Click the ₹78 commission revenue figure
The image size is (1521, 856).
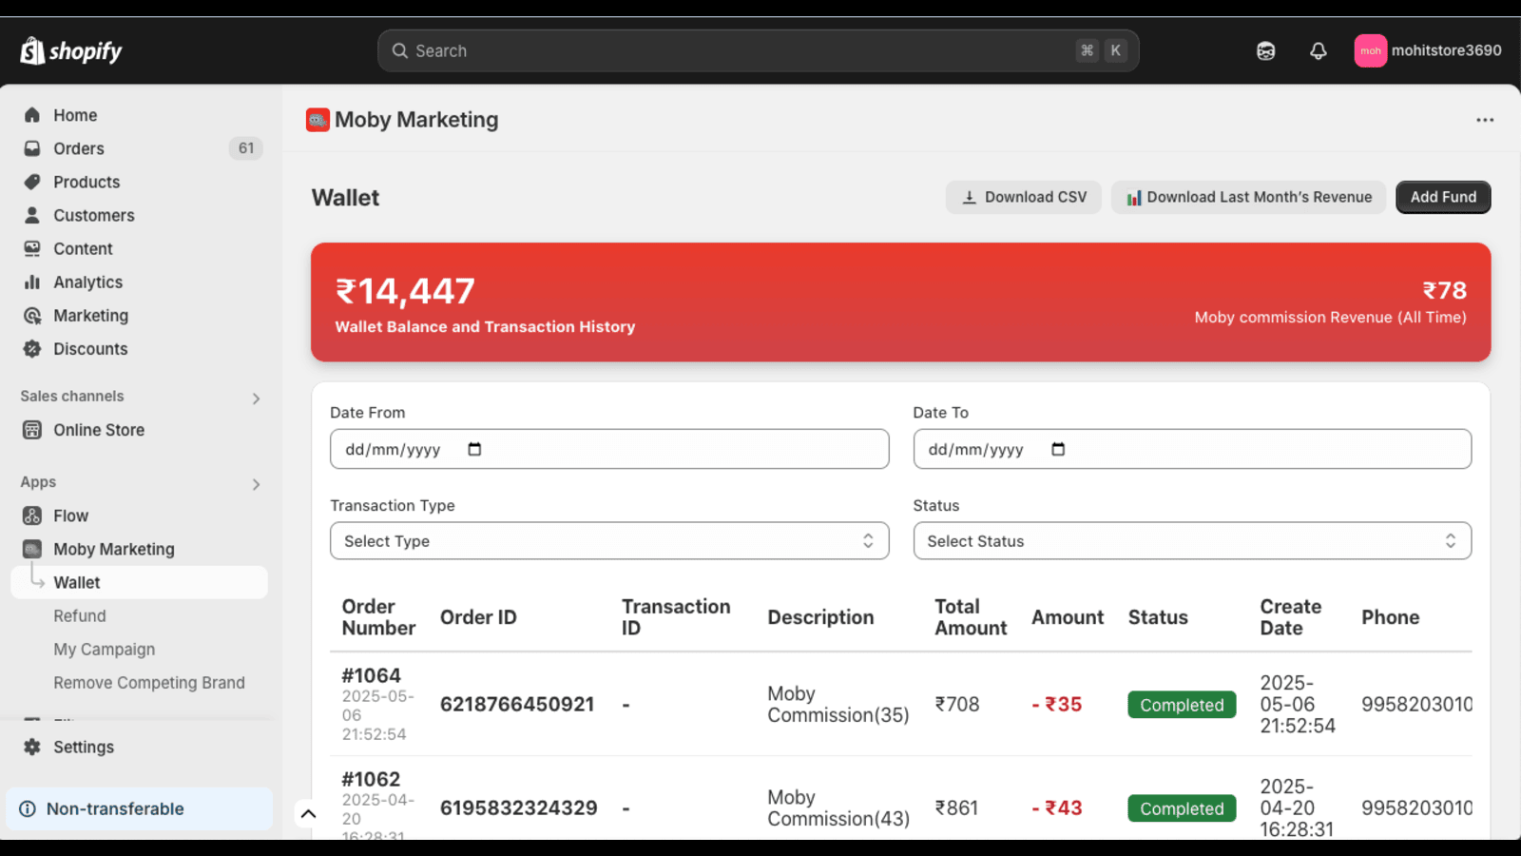point(1444,290)
